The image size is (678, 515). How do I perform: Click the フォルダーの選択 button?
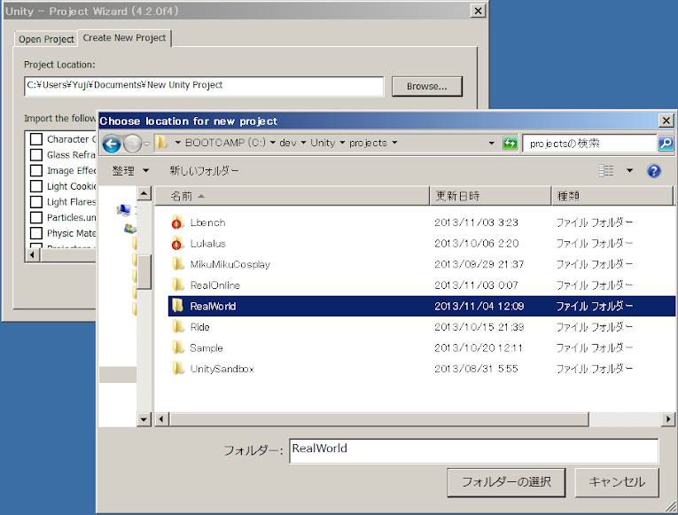(506, 482)
